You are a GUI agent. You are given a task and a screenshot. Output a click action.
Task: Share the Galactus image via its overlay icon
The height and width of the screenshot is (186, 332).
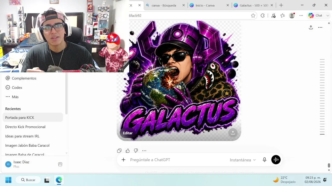coord(233,133)
